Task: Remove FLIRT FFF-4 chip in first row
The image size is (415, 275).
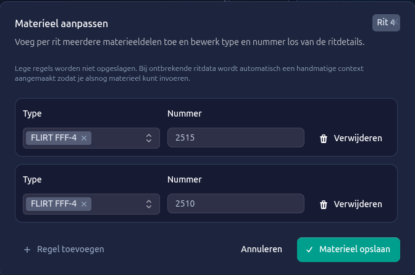Action: point(84,137)
